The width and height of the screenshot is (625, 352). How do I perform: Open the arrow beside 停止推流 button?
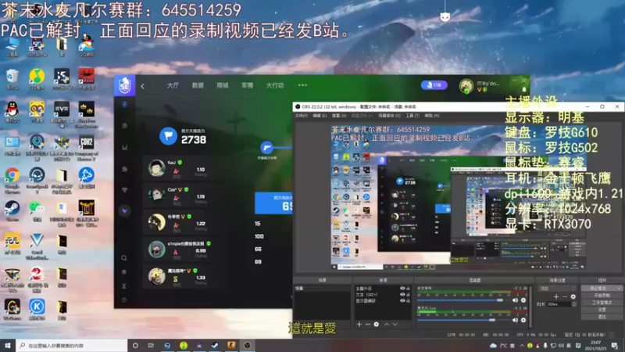click(618, 288)
